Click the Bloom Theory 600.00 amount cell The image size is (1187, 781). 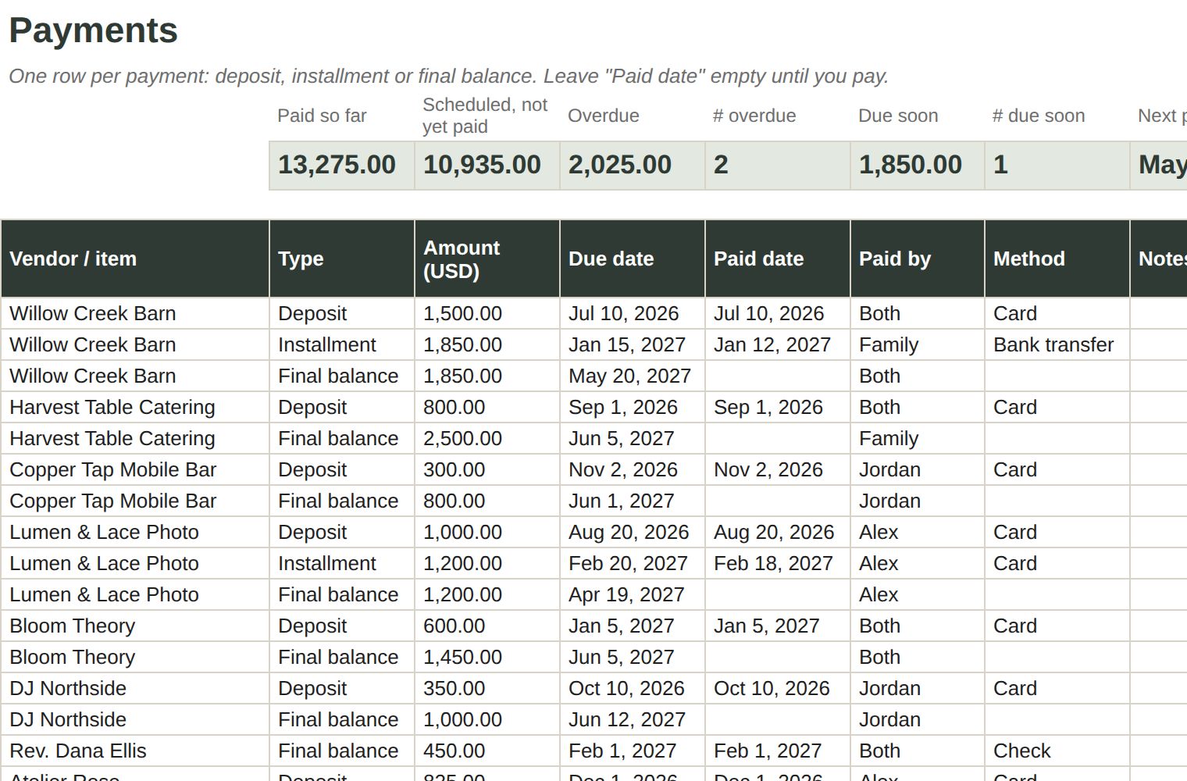[487, 626]
